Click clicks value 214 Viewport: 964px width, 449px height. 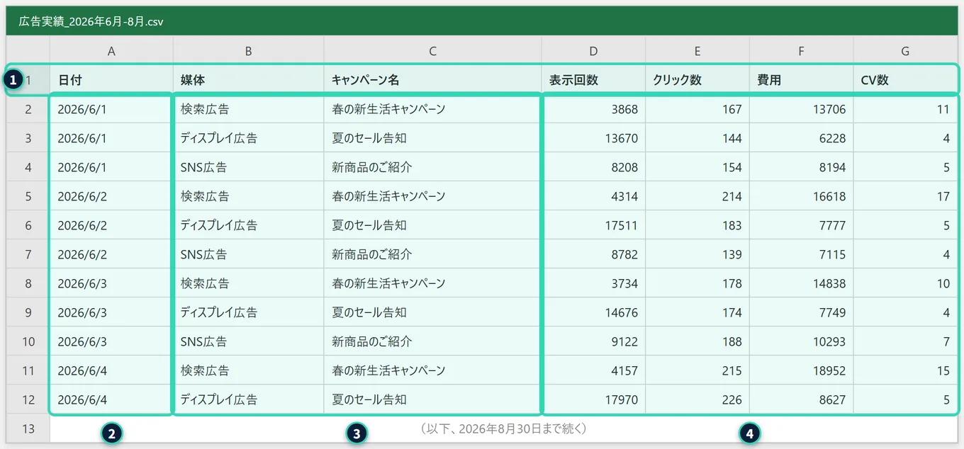(x=697, y=196)
